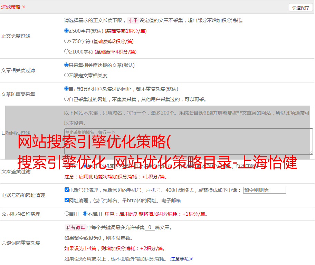Click the 文章相关度过滤 label
The image size is (315, 265).
point(18,70)
